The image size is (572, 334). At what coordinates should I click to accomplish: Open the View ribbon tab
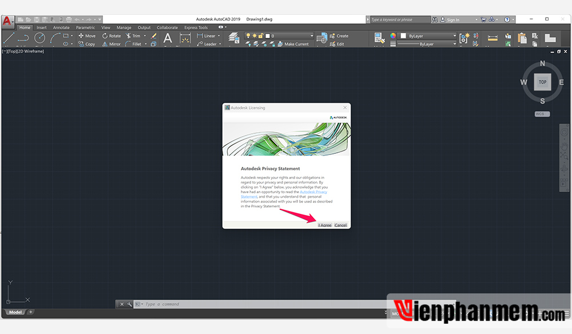pos(106,27)
